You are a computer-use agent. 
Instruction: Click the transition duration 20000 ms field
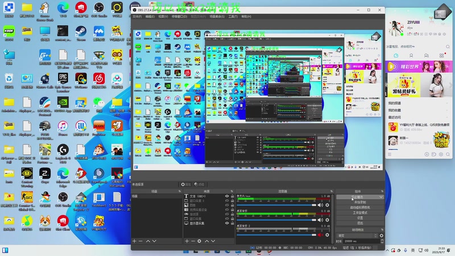click(x=361, y=241)
